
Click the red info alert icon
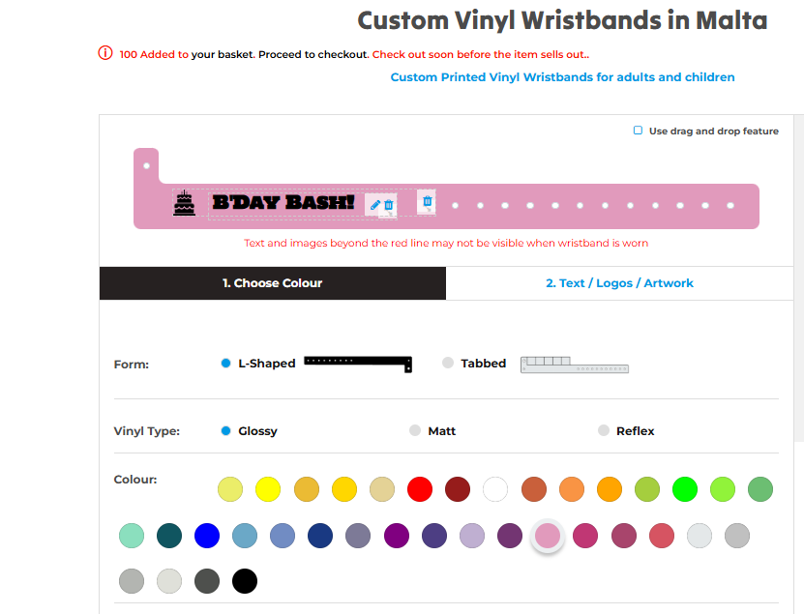click(105, 53)
